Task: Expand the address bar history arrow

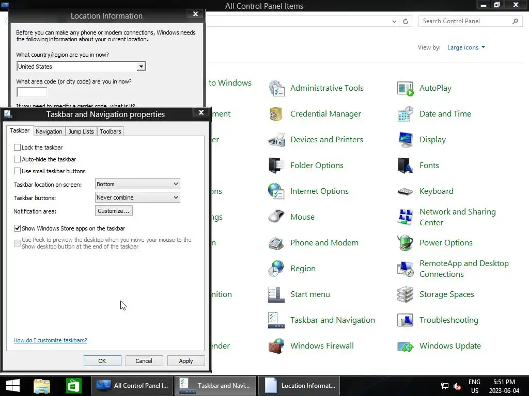Action: click(394, 22)
